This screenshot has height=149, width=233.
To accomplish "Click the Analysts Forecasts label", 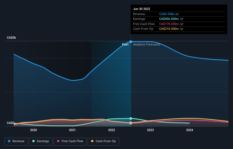I will click(x=146, y=44).
